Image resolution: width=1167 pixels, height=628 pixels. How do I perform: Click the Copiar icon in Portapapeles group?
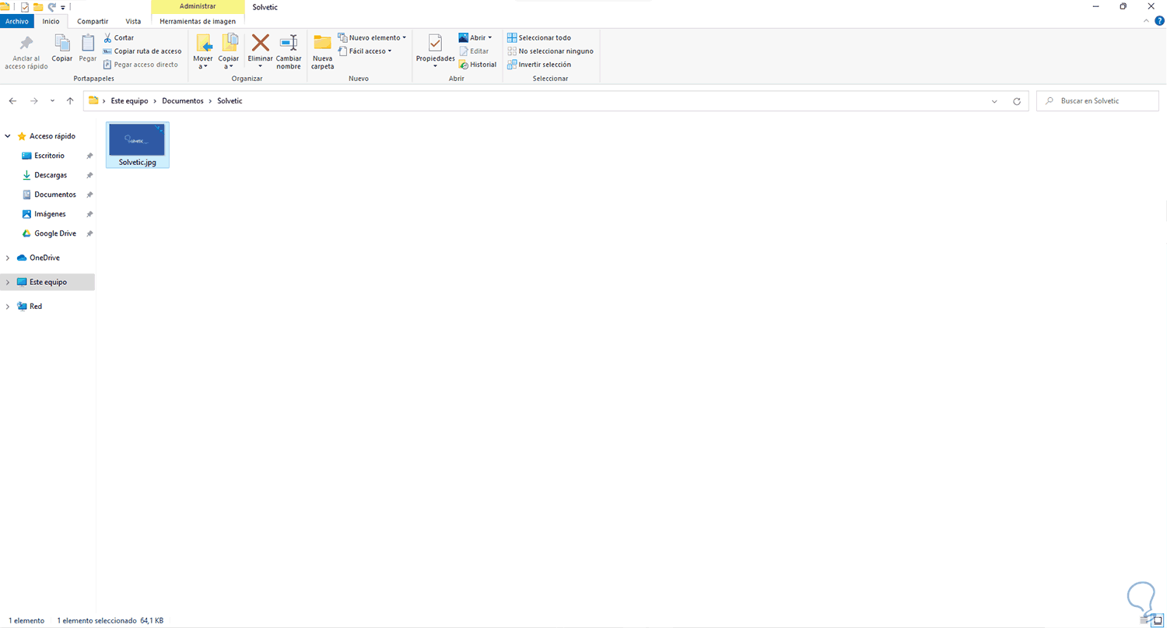click(x=62, y=44)
